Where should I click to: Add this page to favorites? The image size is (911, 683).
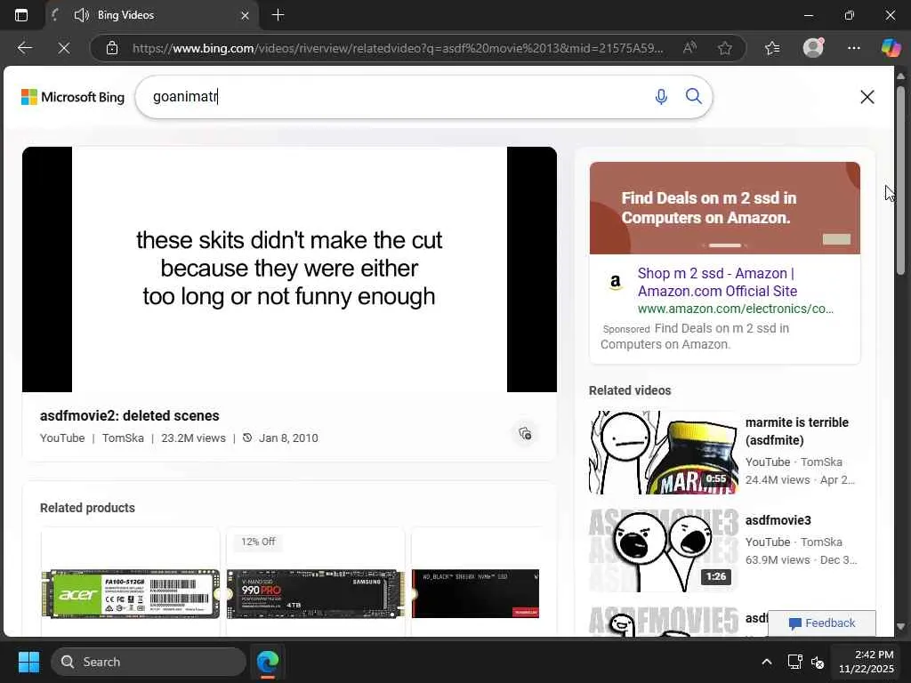pyautogui.click(x=724, y=48)
